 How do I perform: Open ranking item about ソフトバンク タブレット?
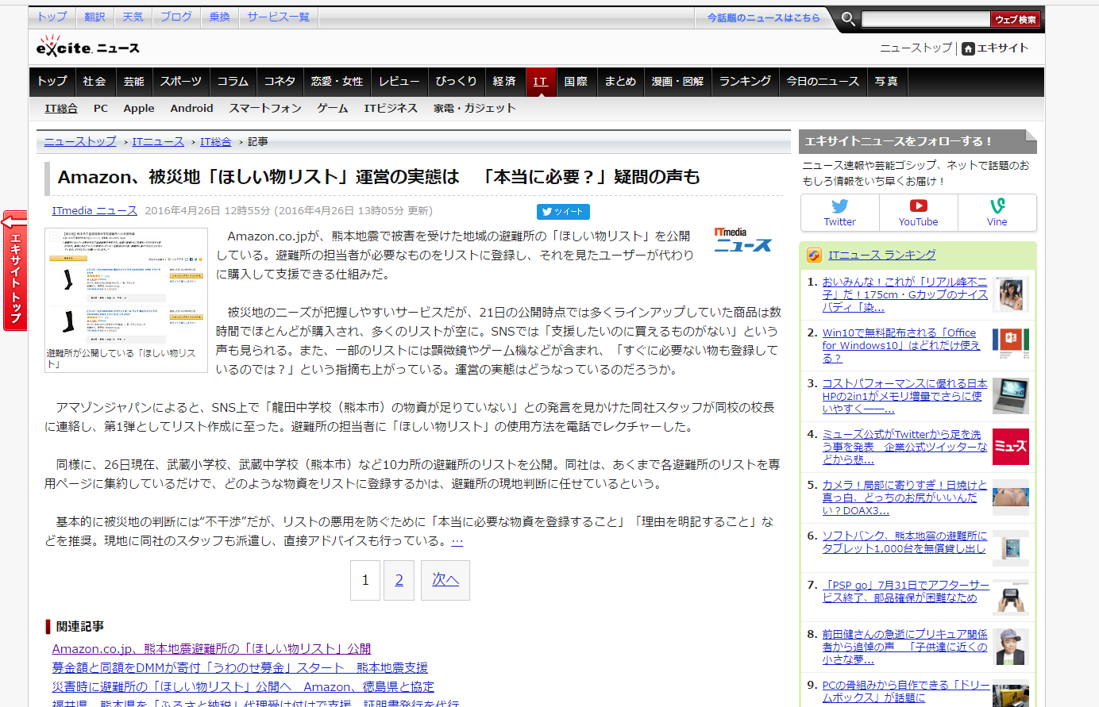904,542
